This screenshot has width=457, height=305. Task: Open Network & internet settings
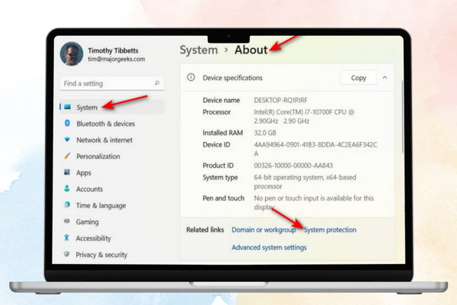click(x=104, y=140)
